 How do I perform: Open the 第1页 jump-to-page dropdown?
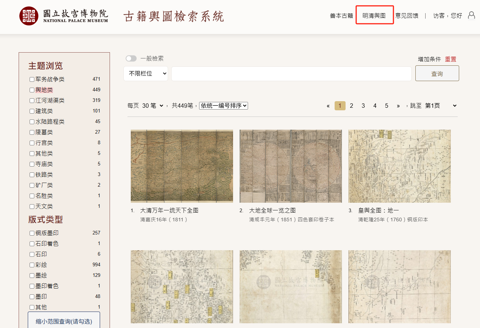tap(441, 106)
